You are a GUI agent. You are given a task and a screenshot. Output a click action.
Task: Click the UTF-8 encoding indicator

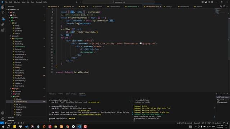click(204, 123)
